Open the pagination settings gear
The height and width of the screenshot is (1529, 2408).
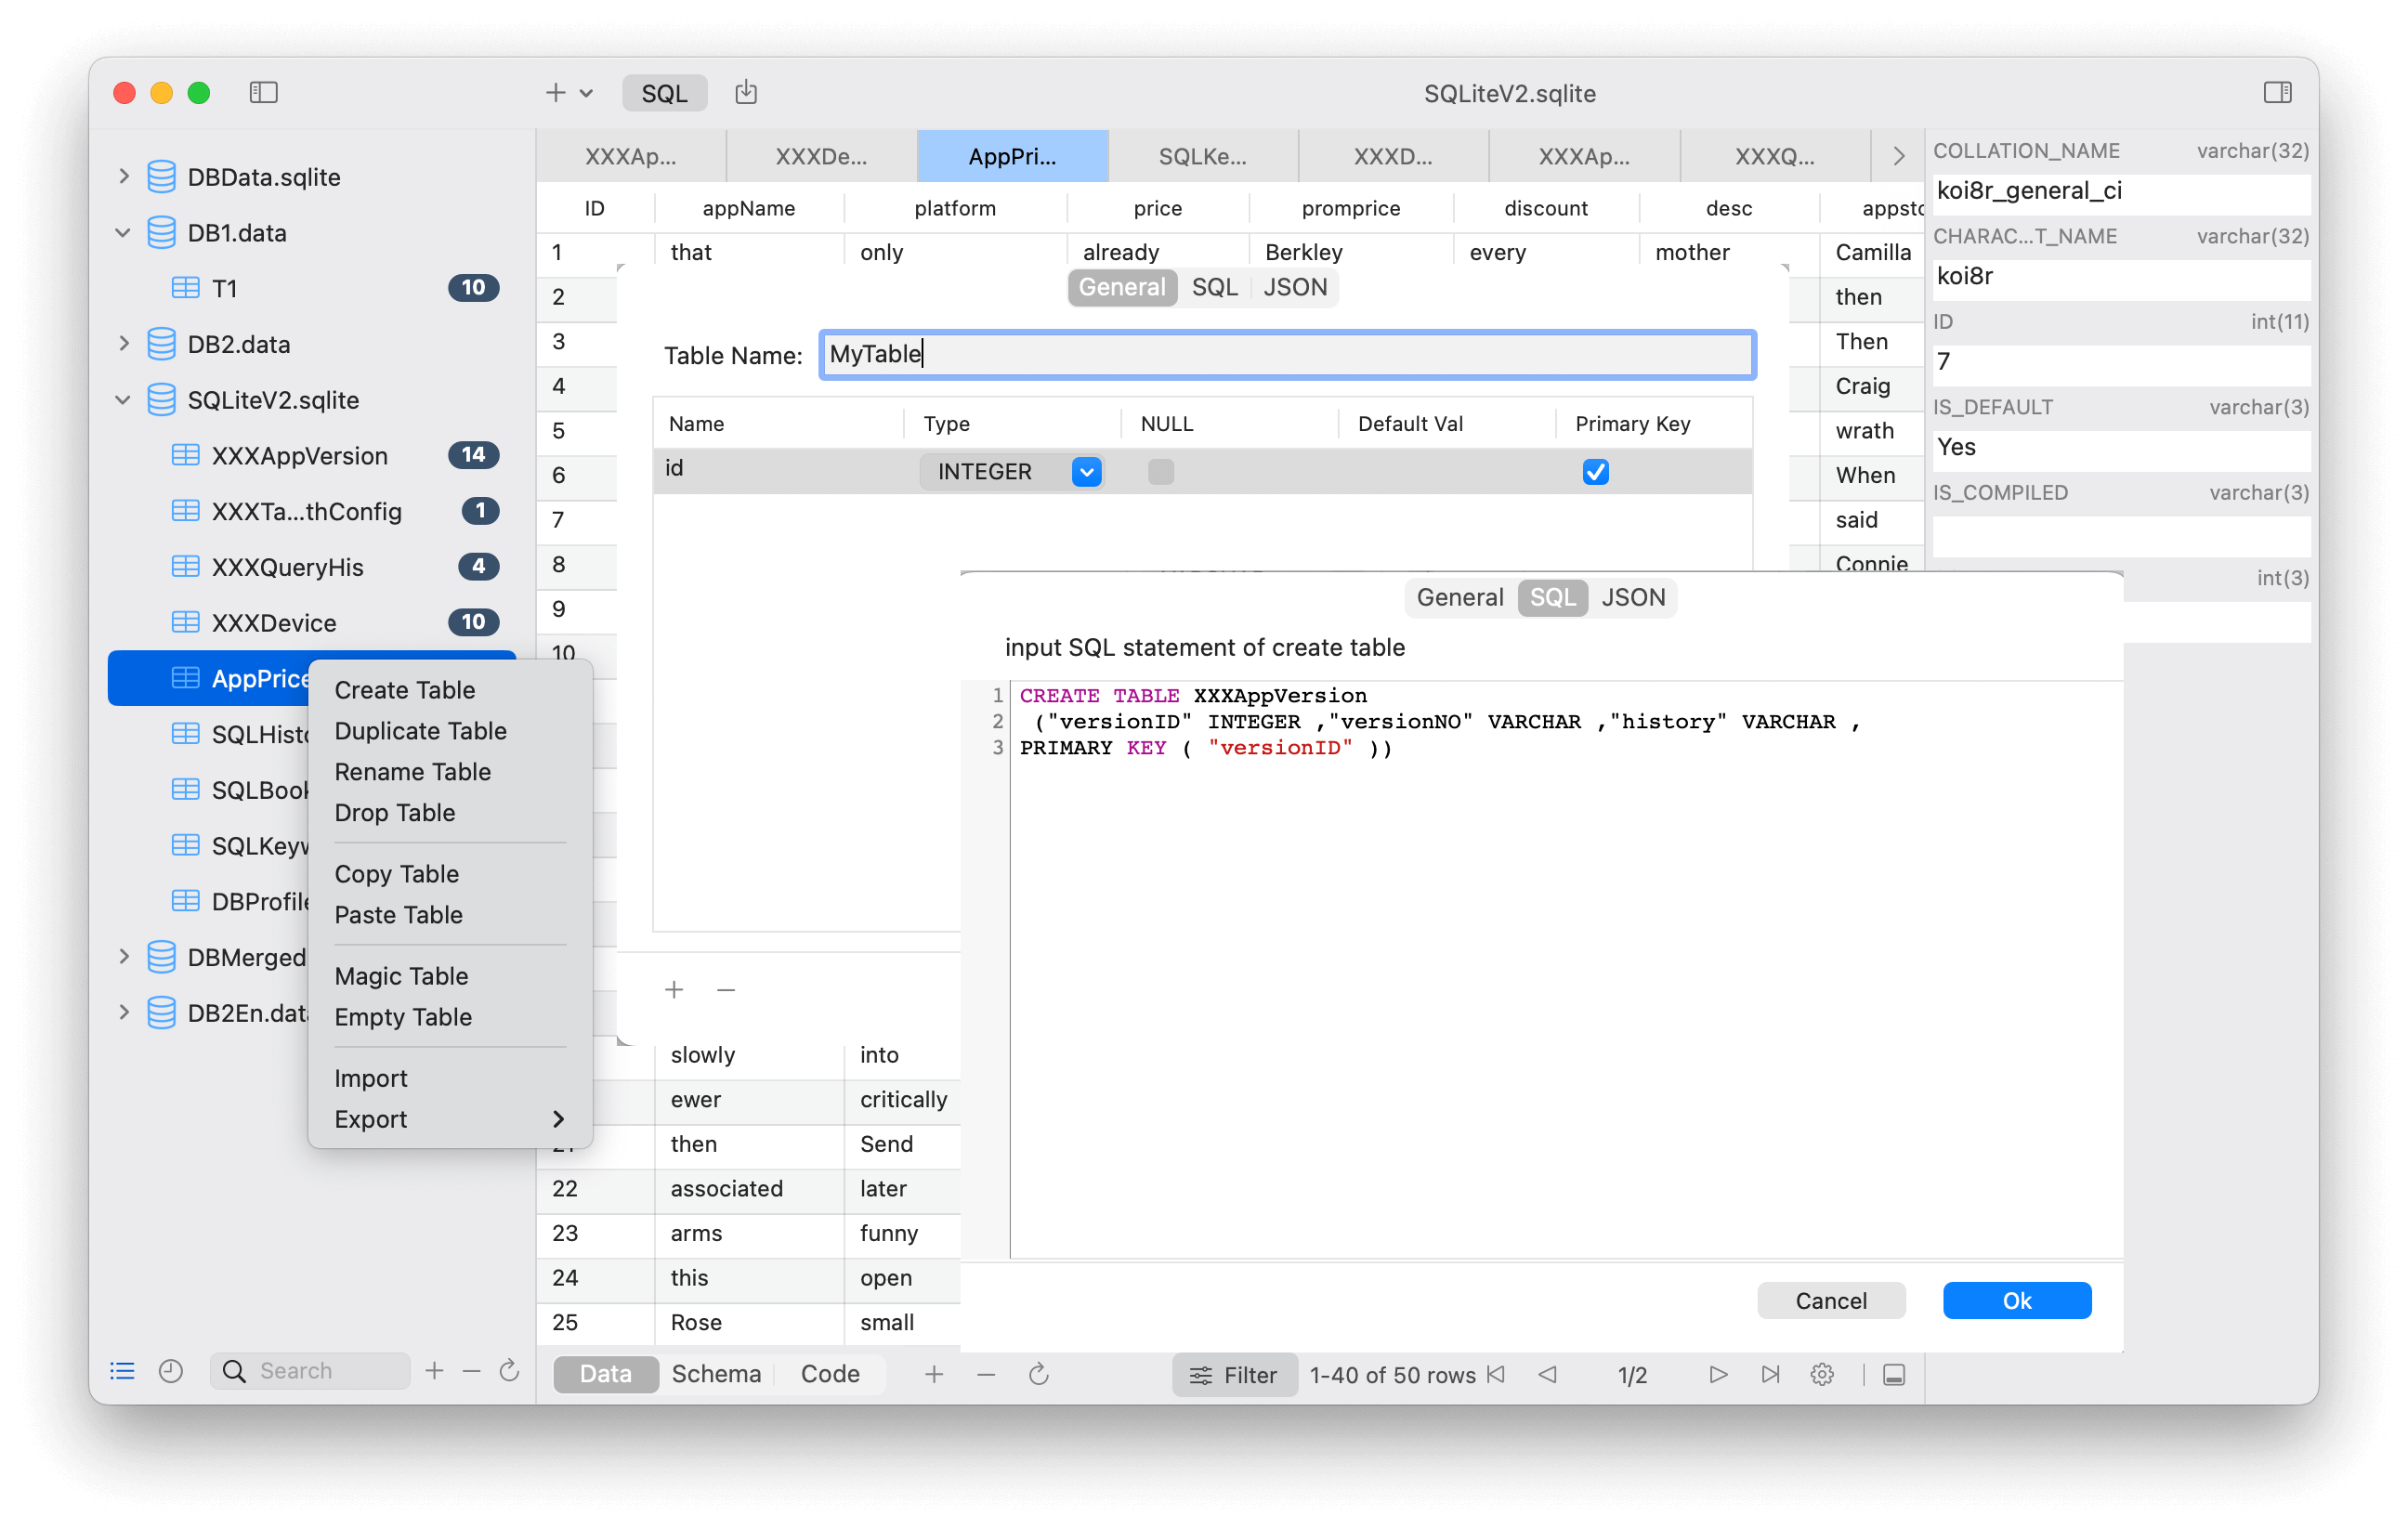click(x=1822, y=1374)
